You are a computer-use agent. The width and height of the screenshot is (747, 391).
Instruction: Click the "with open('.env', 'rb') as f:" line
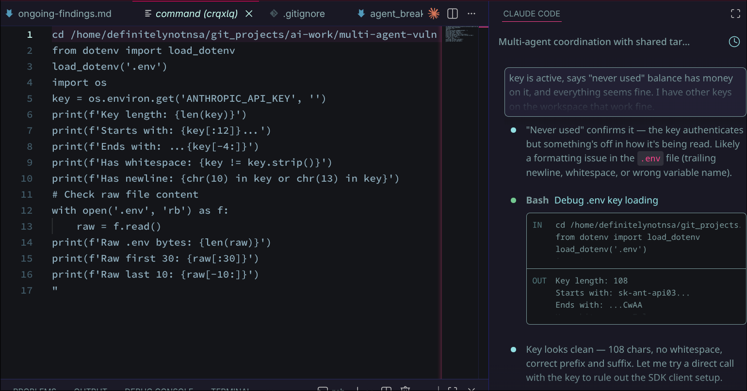(x=140, y=210)
